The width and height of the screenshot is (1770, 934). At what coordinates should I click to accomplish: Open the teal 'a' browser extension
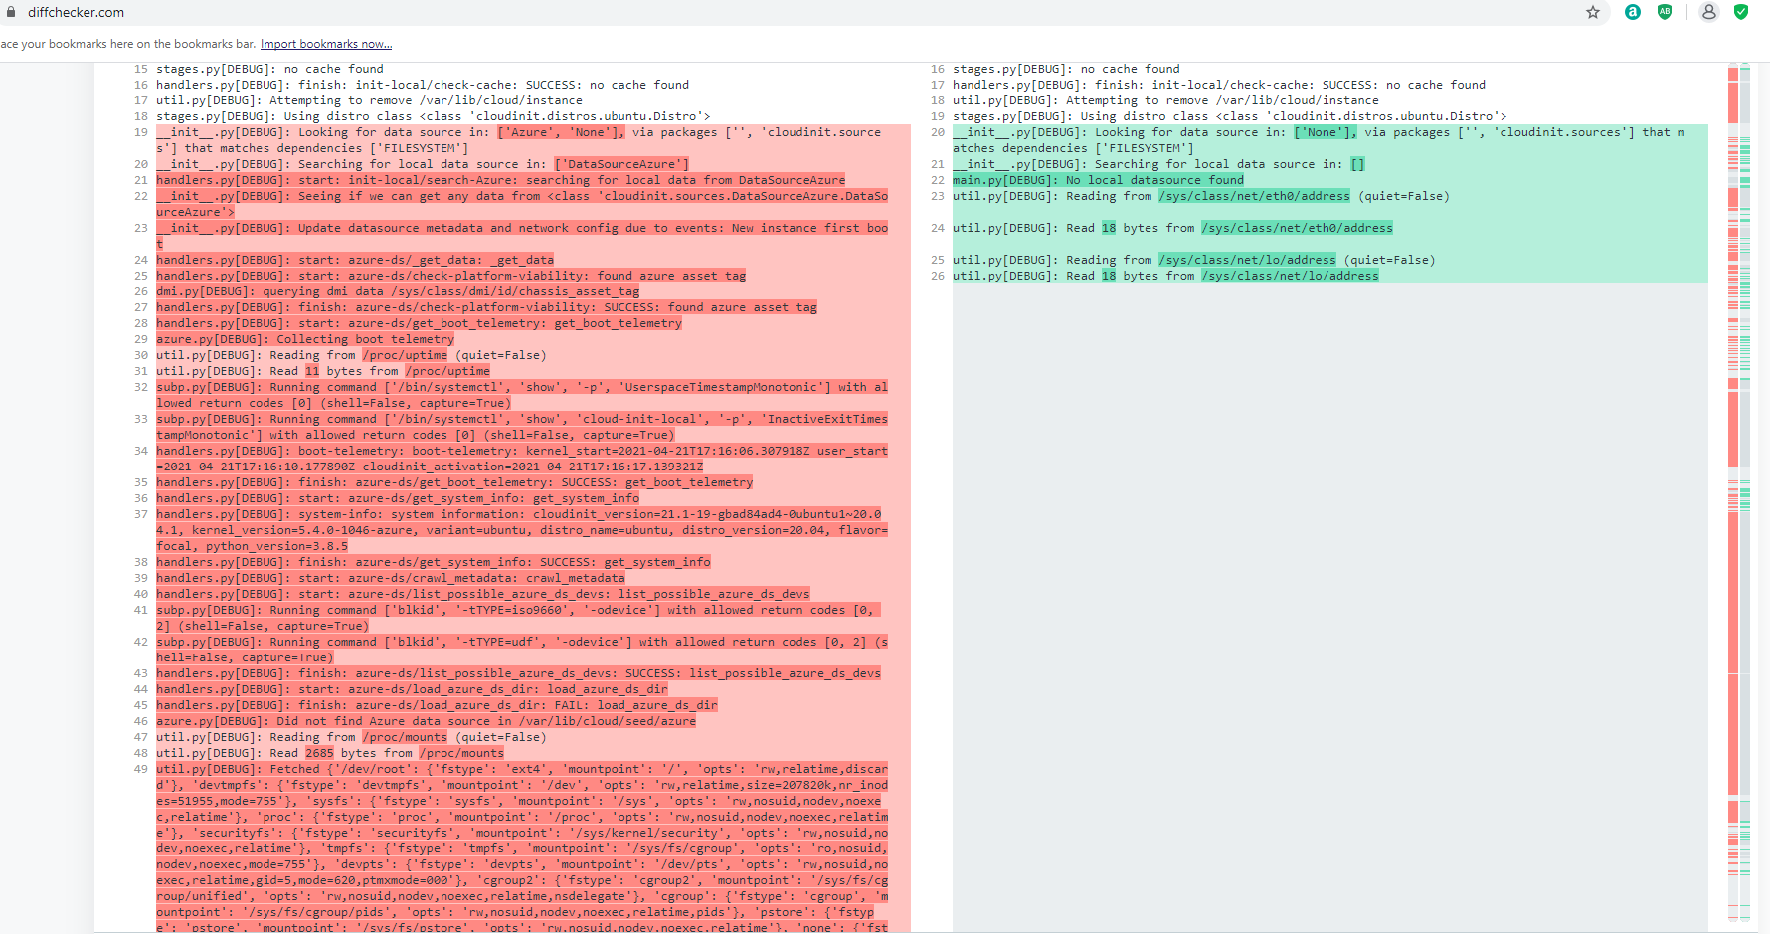coord(1632,12)
